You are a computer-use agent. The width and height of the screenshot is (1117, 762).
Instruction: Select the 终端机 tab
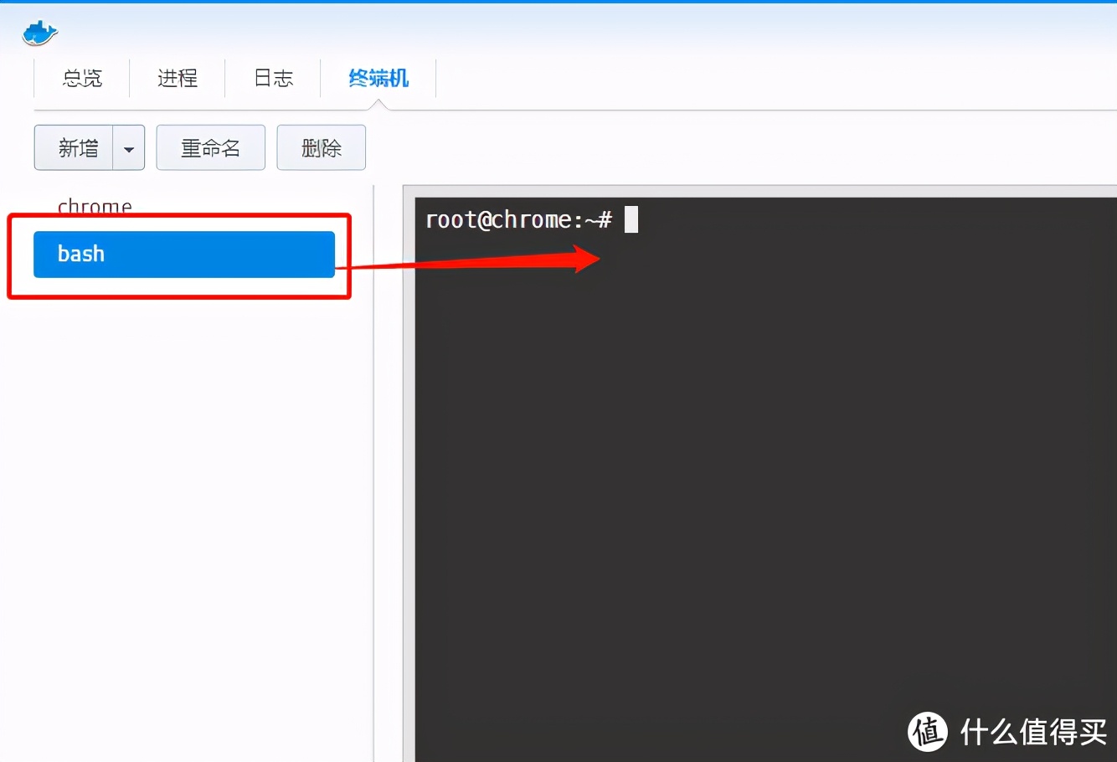click(378, 79)
